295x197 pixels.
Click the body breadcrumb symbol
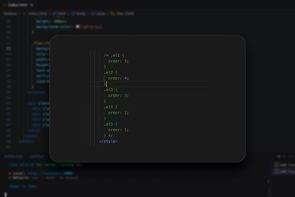pyautogui.click(x=79, y=14)
